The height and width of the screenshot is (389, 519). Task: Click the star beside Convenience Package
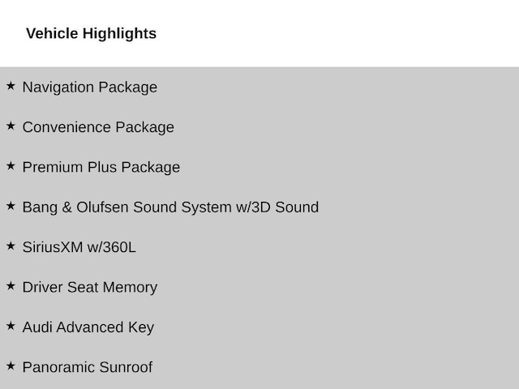(11, 126)
